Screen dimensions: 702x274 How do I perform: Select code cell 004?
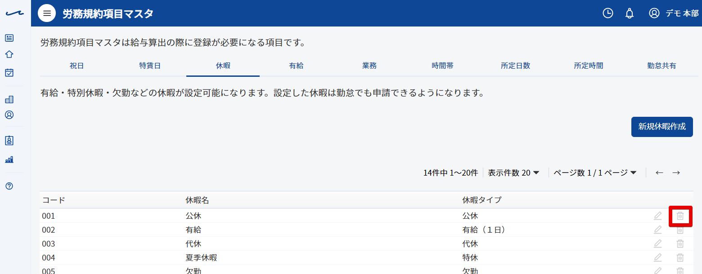tap(49, 258)
